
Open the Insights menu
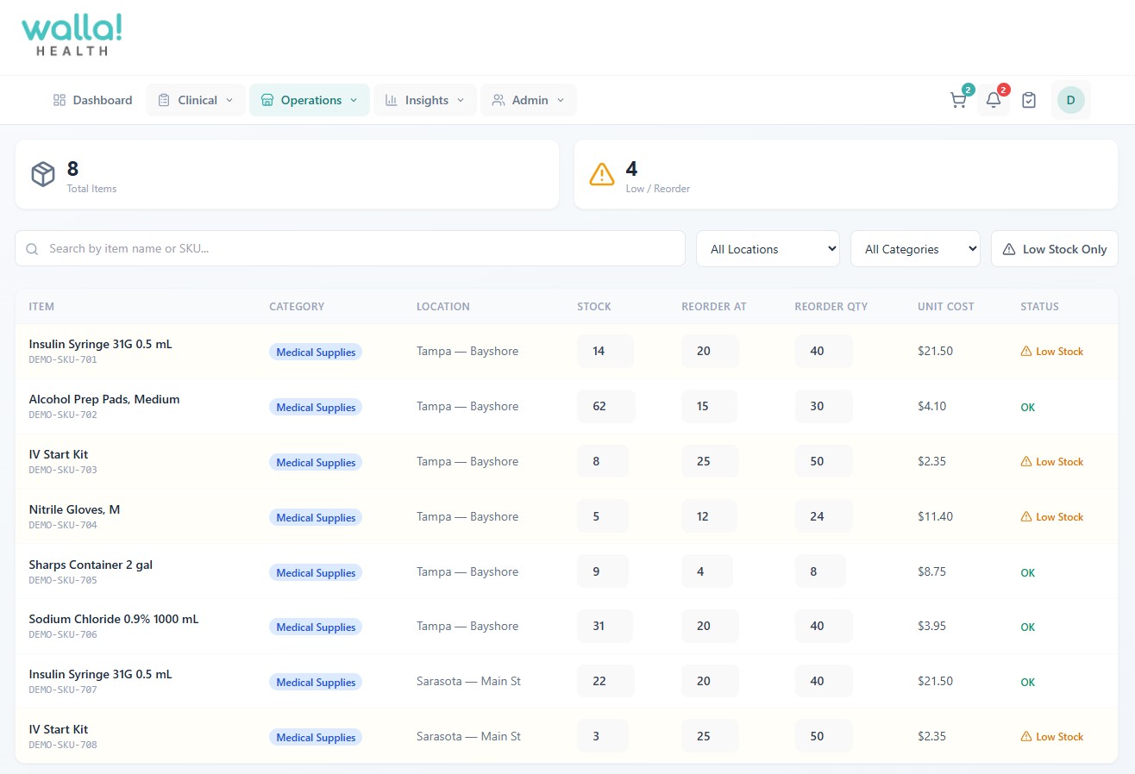(425, 100)
